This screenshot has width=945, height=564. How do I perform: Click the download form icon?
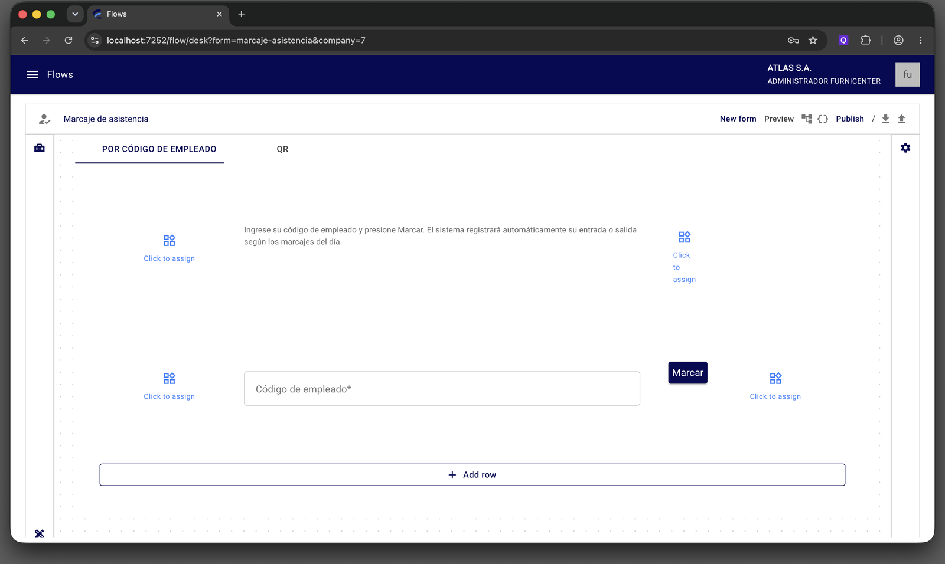885,119
